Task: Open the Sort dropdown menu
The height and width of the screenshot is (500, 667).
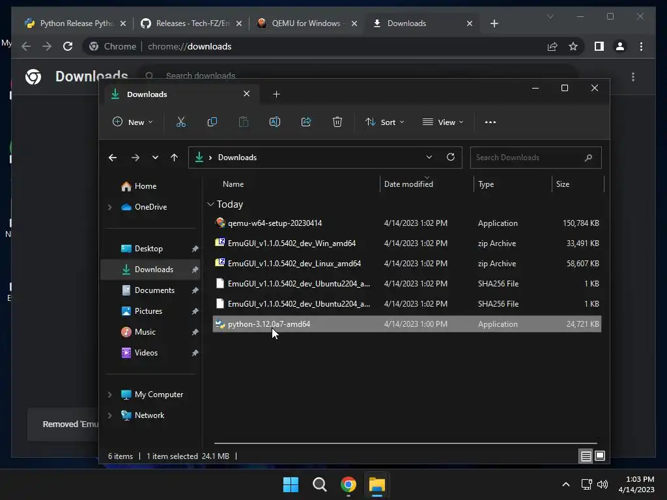Action: [x=384, y=122]
